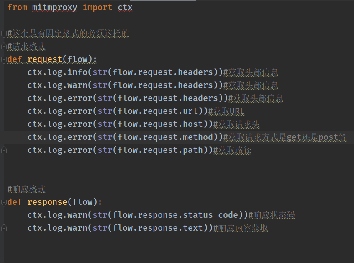Click comment '#获取请求方式是get还是post等'
Screen dimensions: 354x263
coord(285,137)
